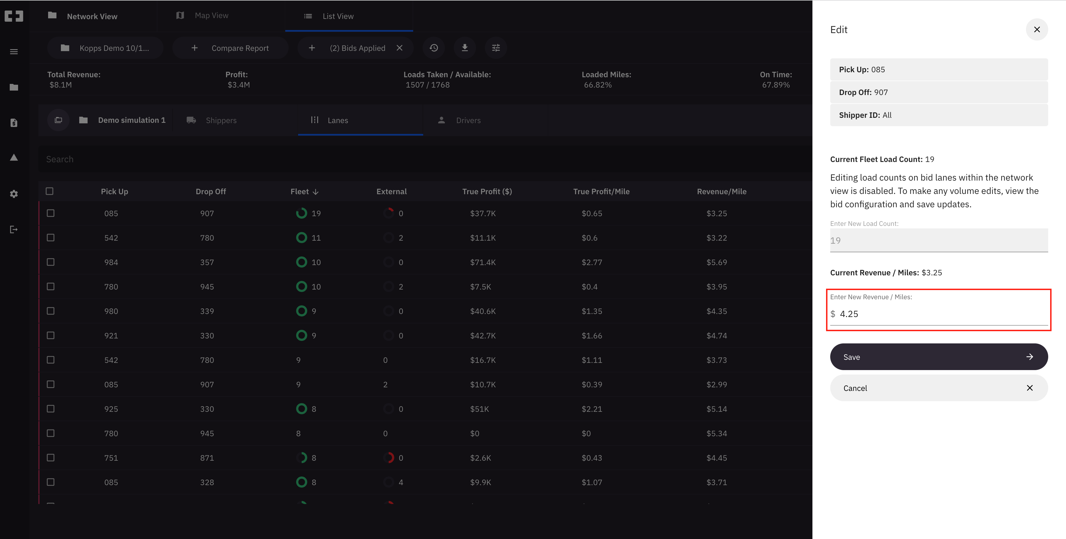Screen dimensions: 1066x539
Task: Click the triangle alerts icon in sidebar
Action: [14, 158]
